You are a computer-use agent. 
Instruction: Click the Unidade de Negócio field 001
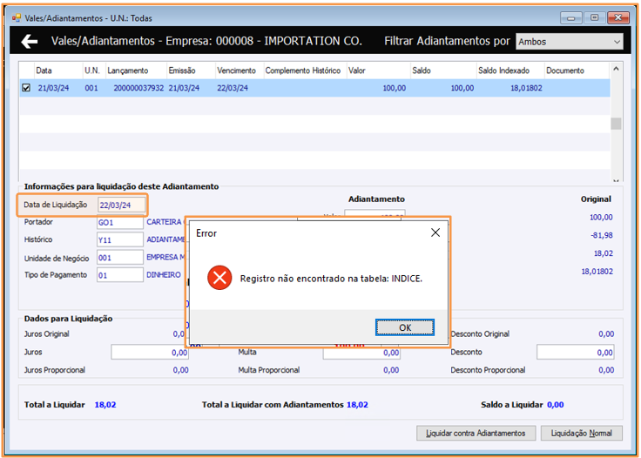point(120,258)
